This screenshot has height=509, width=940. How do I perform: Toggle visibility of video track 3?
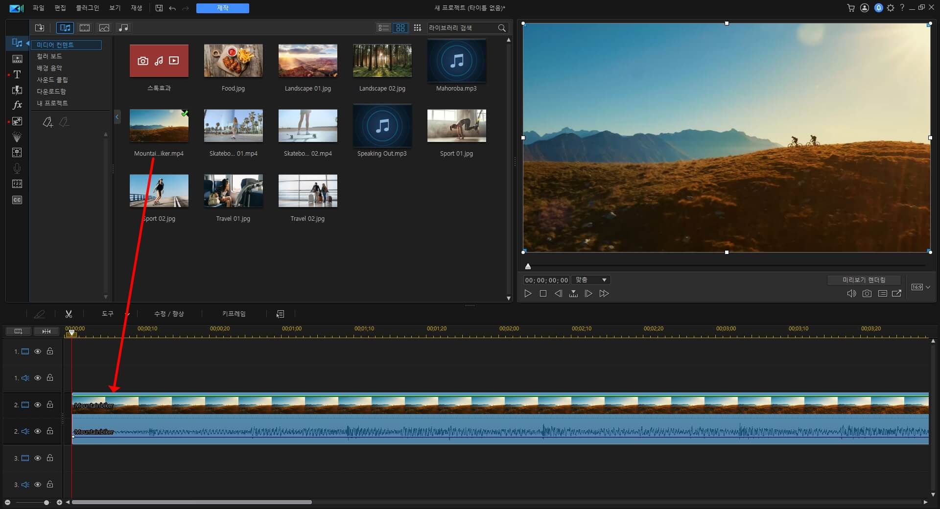coord(38,458)
